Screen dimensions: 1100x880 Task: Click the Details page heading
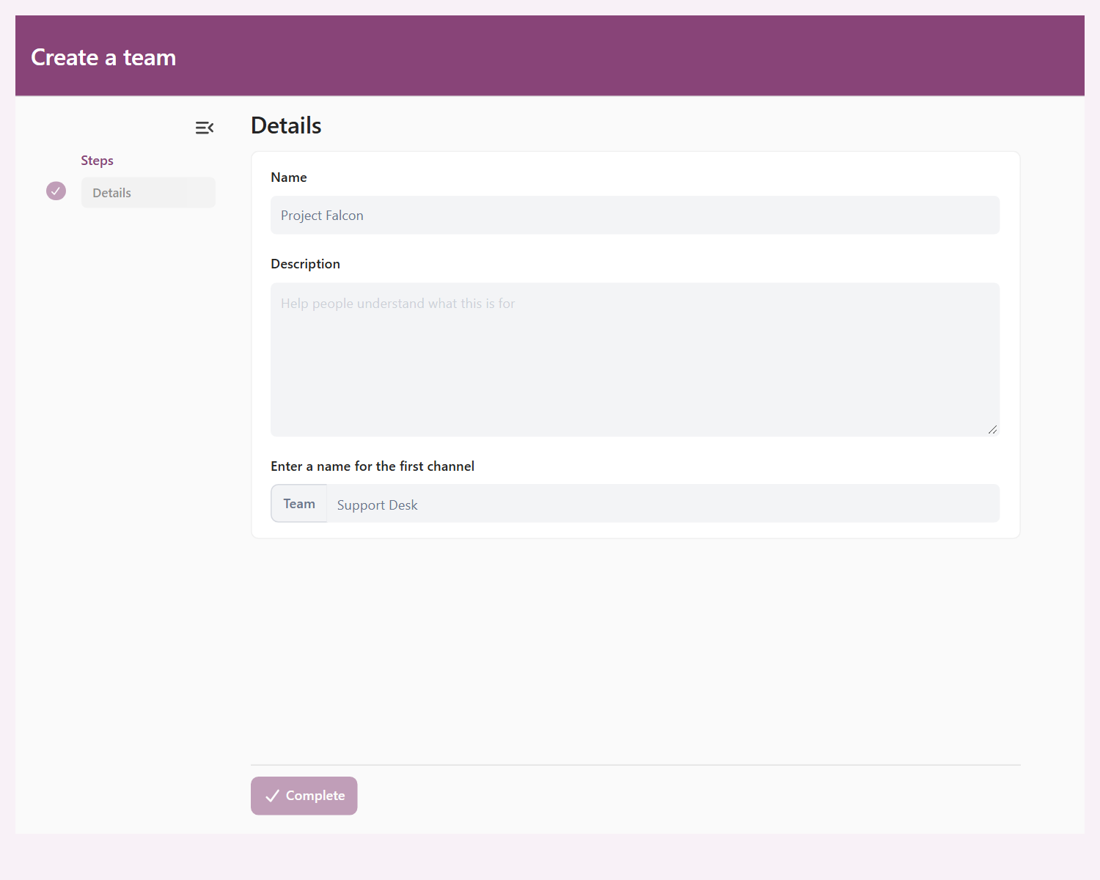tap(286, 125)
